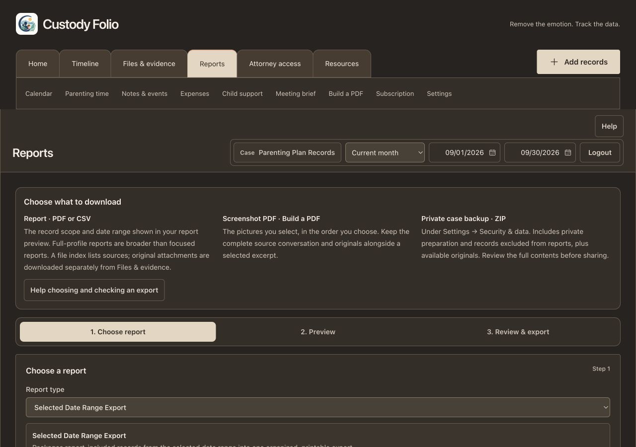The height and width of the screenshot is (447, 636).
Task: Click the 'Selected Date Range Export' description heading
Action: [x=79, y=436]
